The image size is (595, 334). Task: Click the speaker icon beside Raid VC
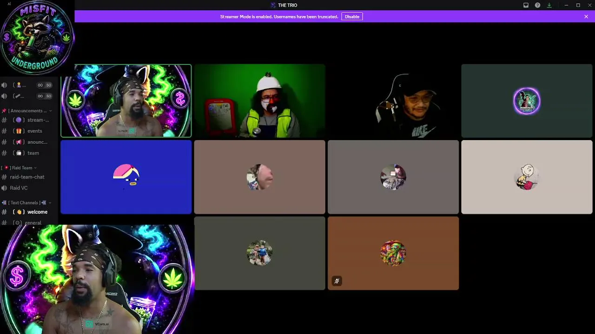coord(4,188)
